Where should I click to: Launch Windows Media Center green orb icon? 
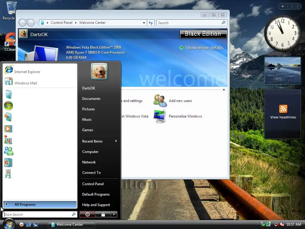coord(8,106)
